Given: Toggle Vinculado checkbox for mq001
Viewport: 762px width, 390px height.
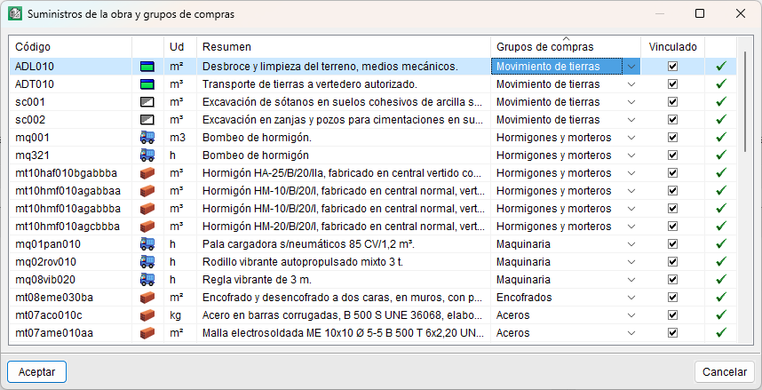Looking at the screenshot, I should [672, 138].
